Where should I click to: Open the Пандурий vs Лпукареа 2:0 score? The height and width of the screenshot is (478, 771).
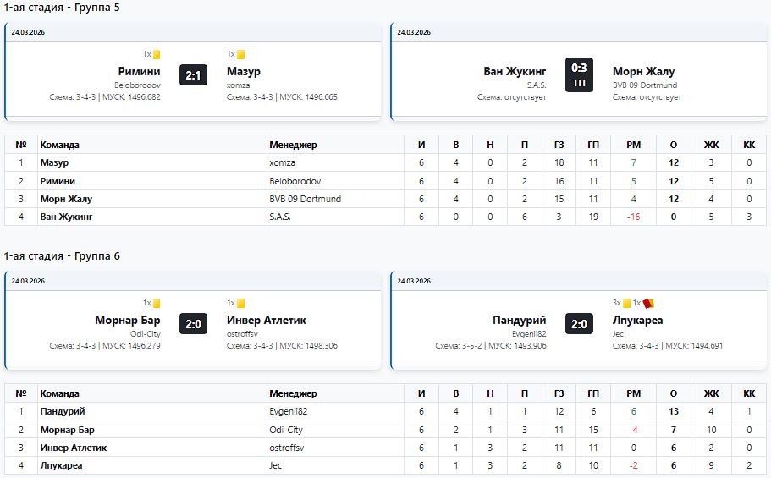pos(579,325)
